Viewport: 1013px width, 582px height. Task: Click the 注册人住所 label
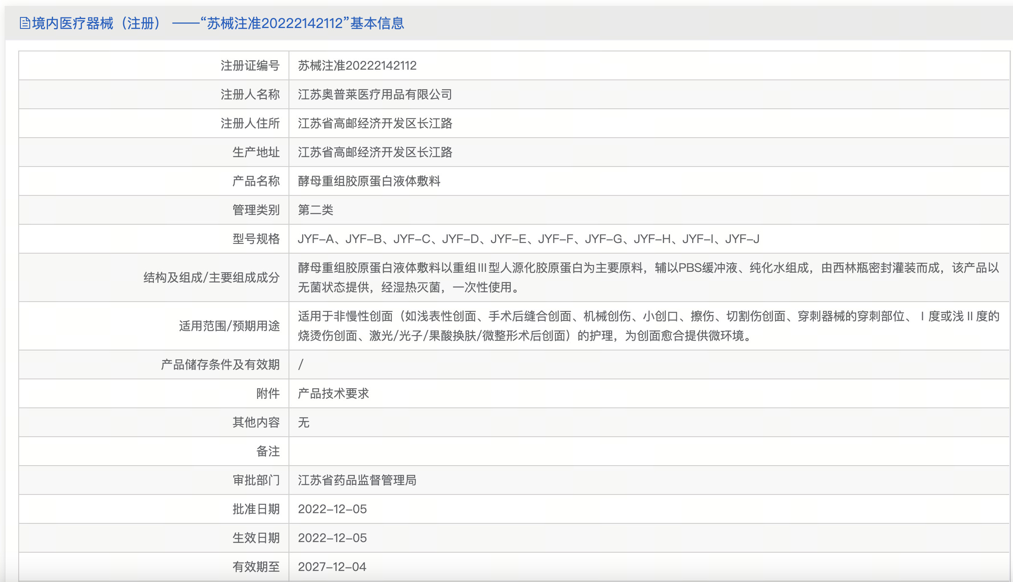[250, 123]
